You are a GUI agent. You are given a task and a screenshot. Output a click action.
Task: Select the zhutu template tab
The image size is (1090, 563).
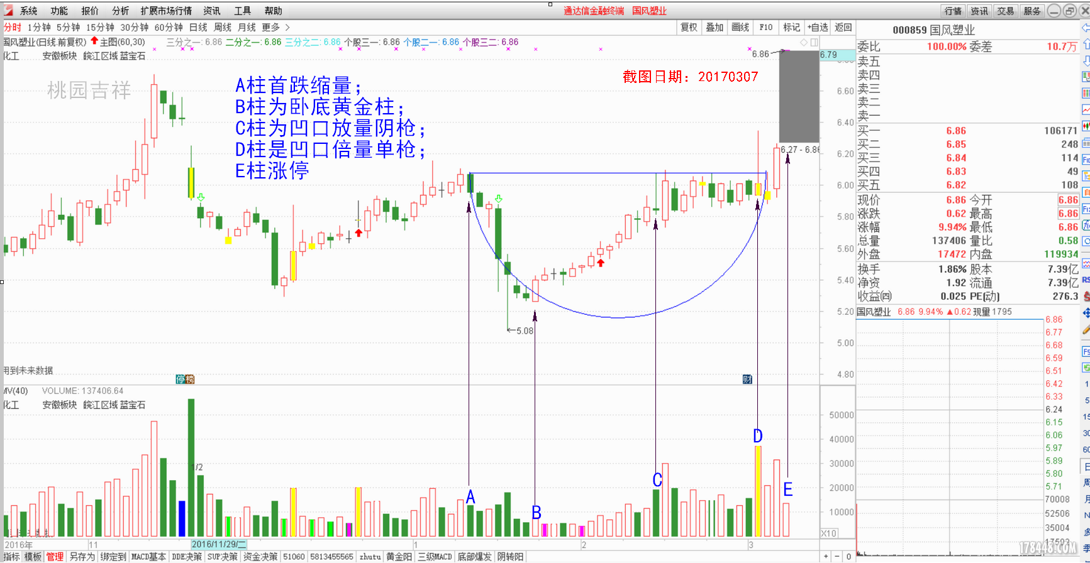click(x=370, y=557)
